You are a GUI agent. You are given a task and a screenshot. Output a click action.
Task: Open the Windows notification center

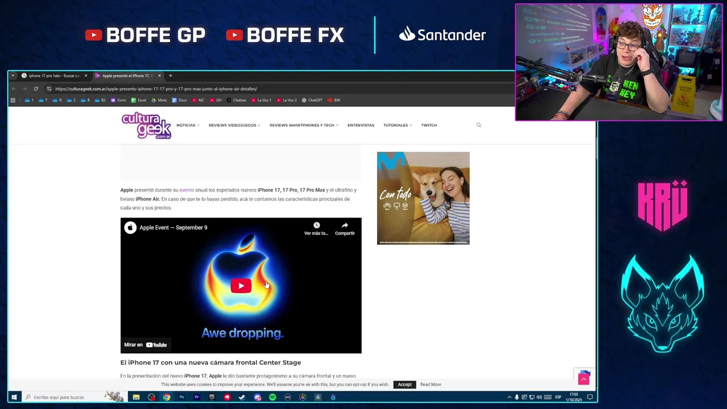(590, 397)
